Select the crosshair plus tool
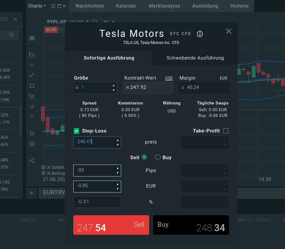This screenshot has height=249, width=285. tap(32, 65)
